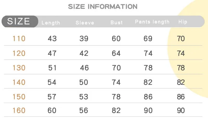Image resolution: width=208 pixels, height=118 pixels.
Task: Select the Pants length column header
Action: 152,22
